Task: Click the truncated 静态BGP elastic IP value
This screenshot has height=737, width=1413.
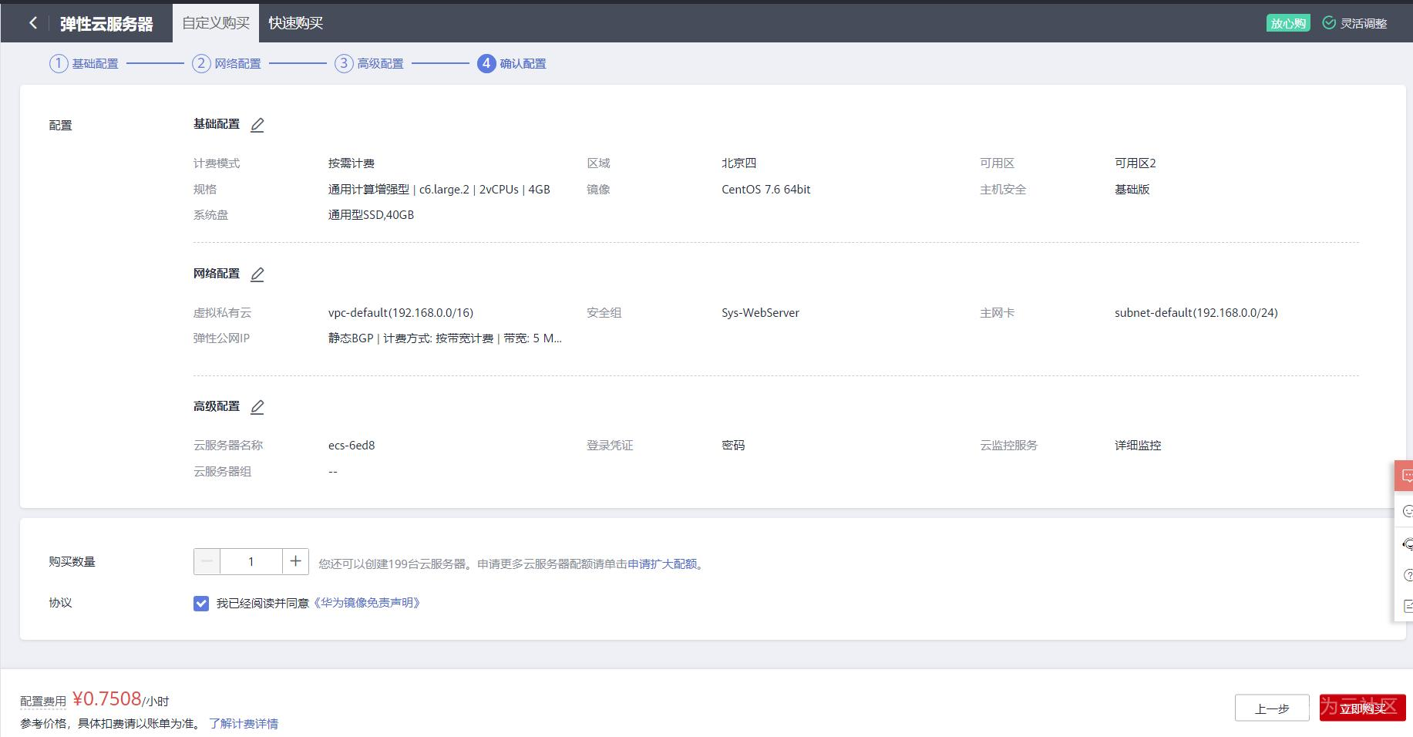Action: point(445,338)
